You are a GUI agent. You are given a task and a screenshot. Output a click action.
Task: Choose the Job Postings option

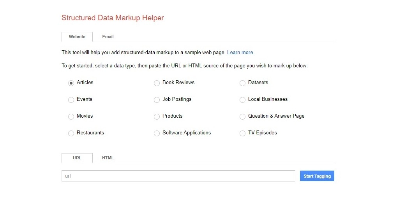[x=157, y=100]
